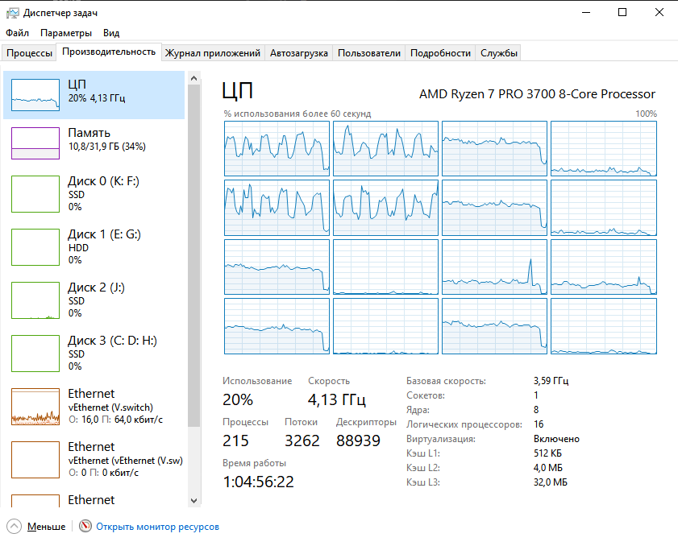Click the AMD Ryzen 7 PRO 3700 processor name

click(x=537, y=94)
